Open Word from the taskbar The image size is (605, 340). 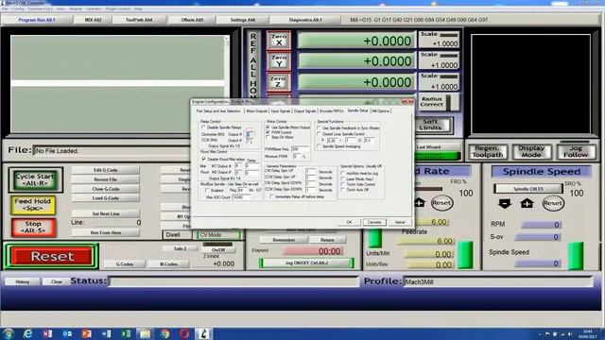coord(107,333)
